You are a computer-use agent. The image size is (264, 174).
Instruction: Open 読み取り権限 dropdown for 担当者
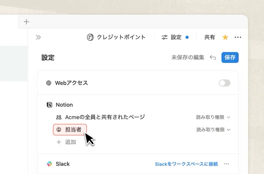[213, 130]
